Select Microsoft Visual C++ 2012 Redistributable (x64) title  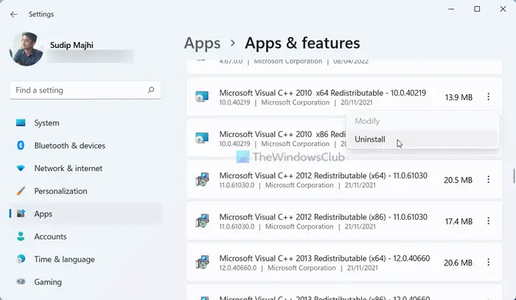point(323,175)
